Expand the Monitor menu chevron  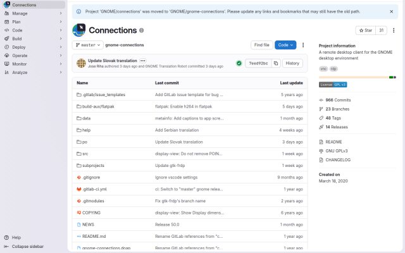[61, 64]
